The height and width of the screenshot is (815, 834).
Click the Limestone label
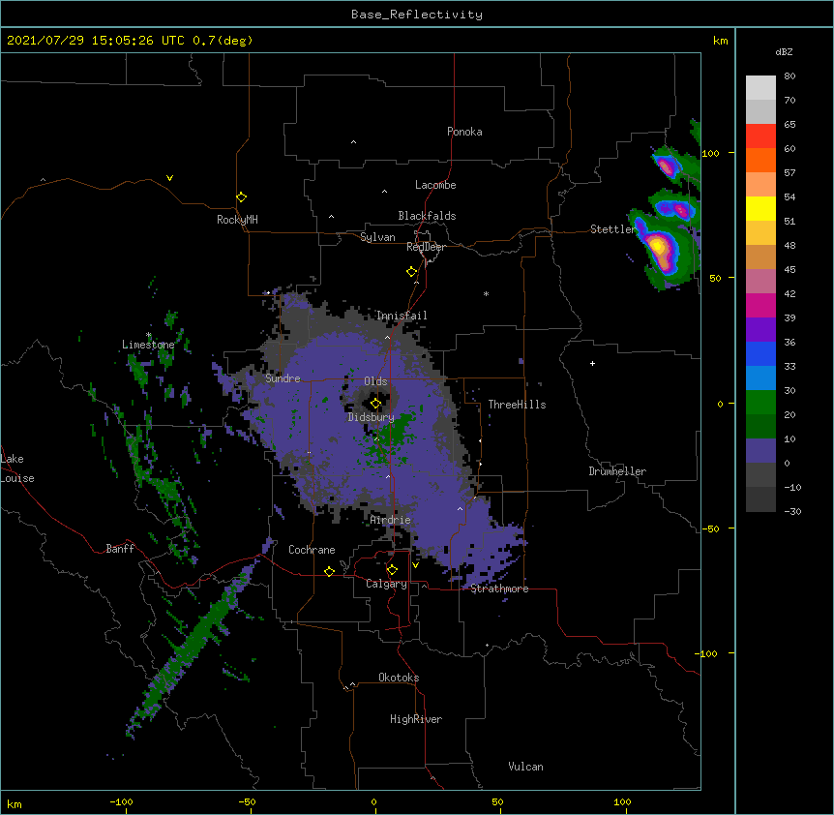[x=148, y=345]
